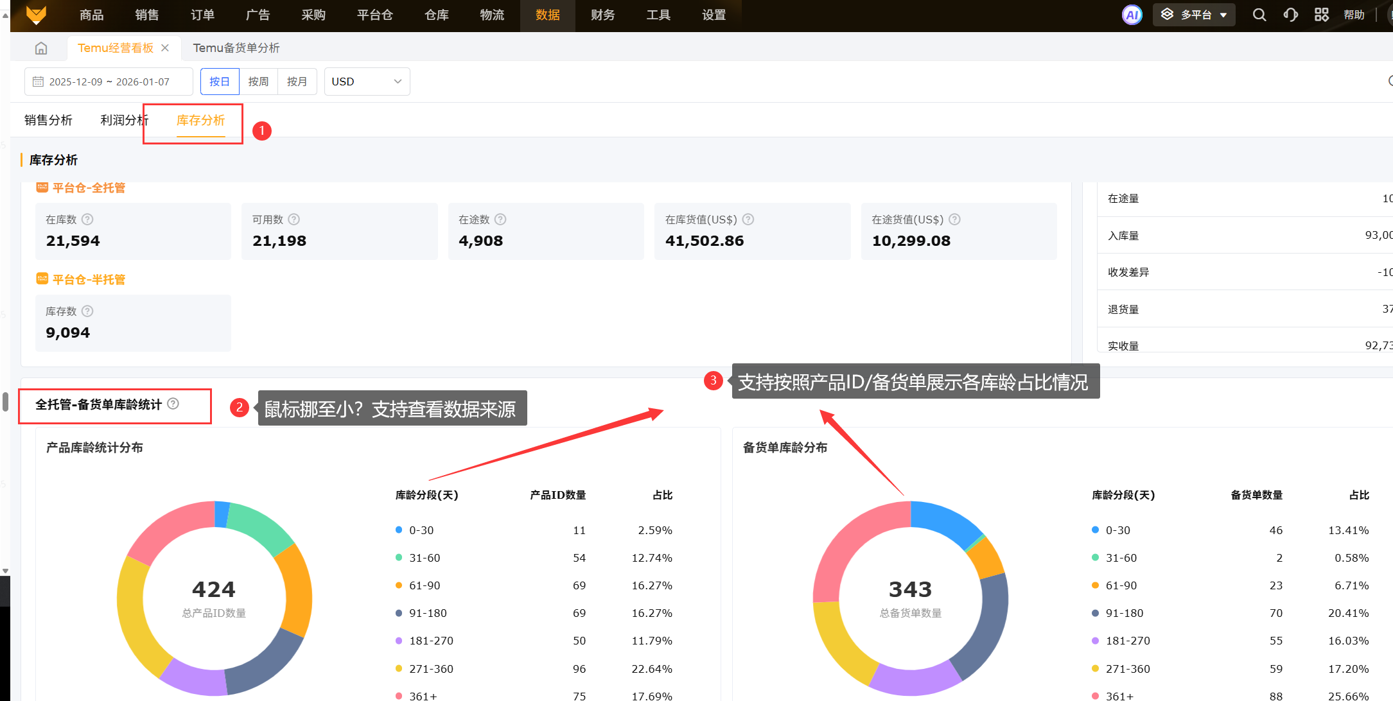
Task: Open the date range picker field
Action: [x=109, y=82]
